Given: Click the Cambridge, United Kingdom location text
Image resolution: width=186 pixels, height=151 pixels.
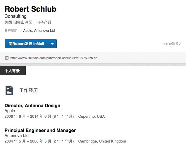Looking at the screenshot, I should (x=102, y=141).
